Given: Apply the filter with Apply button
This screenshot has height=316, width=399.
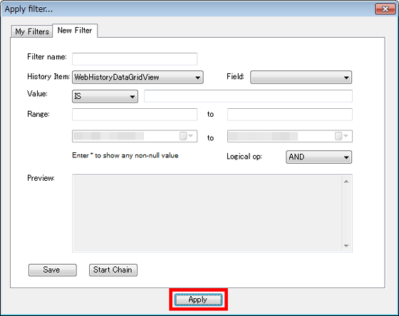Looking at the screenshot, I should pos(198,300).
